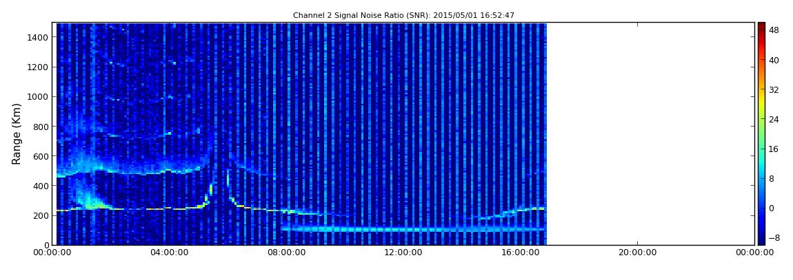Click the y-axis tick label 400

(41, 186)
